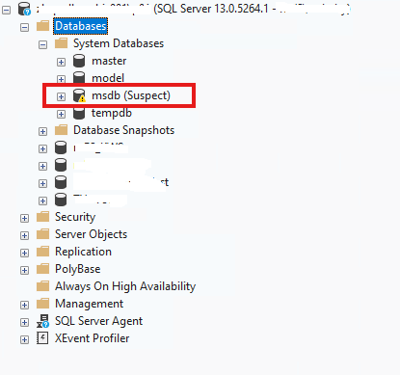Click the XEvent Profiler icon
The width and height of the screenshot is (400, 375).
[42, 338]
